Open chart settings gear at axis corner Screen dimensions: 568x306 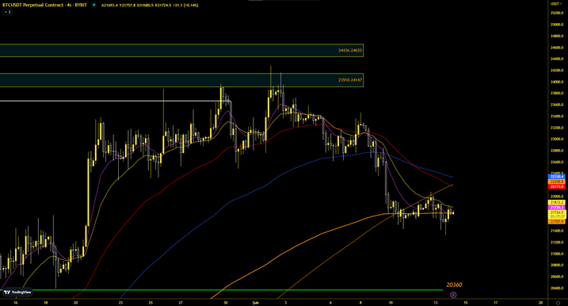(x=558, y=303)
